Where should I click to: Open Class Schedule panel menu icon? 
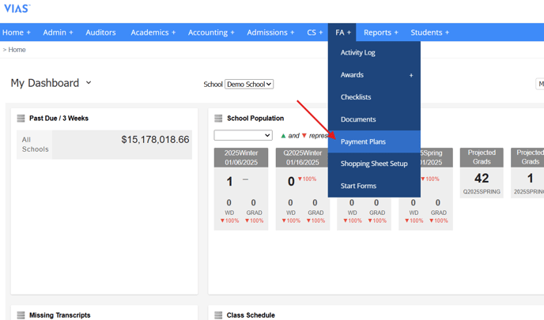click(x=218, y=315)
